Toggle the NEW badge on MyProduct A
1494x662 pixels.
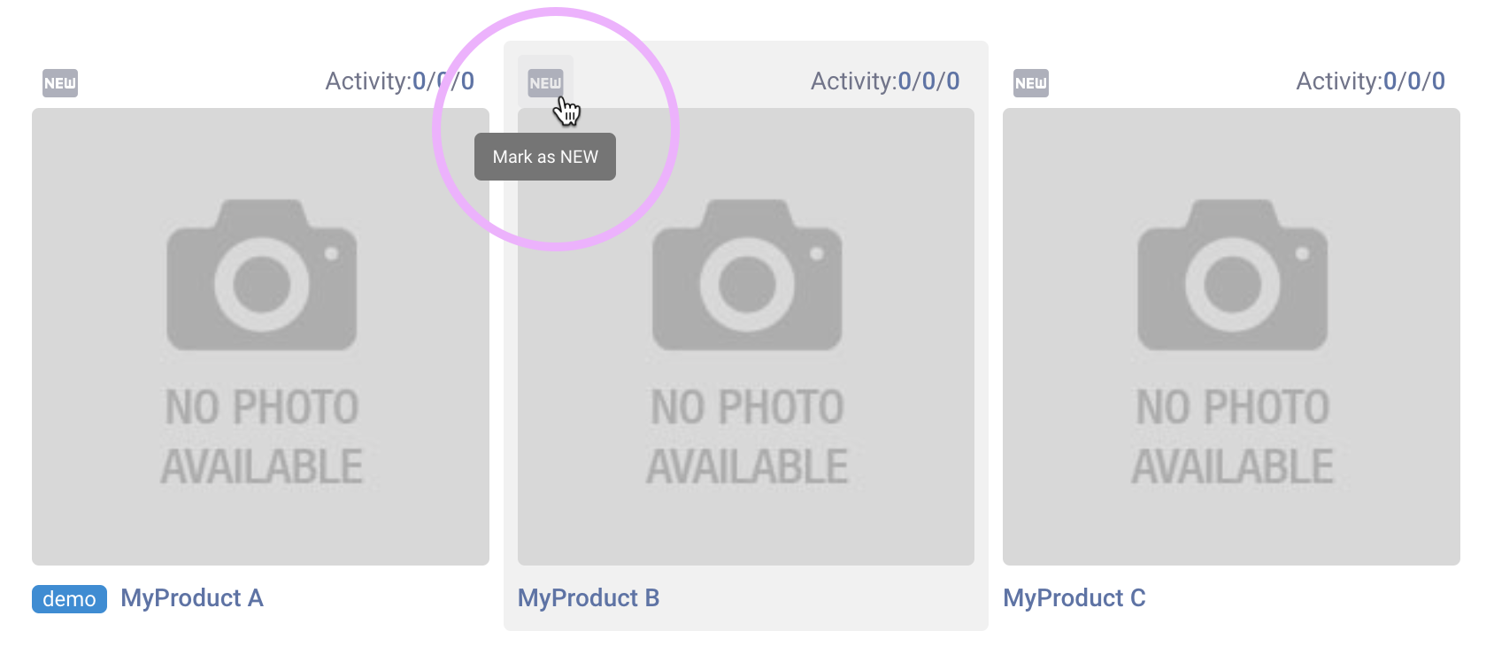[60, 83]
